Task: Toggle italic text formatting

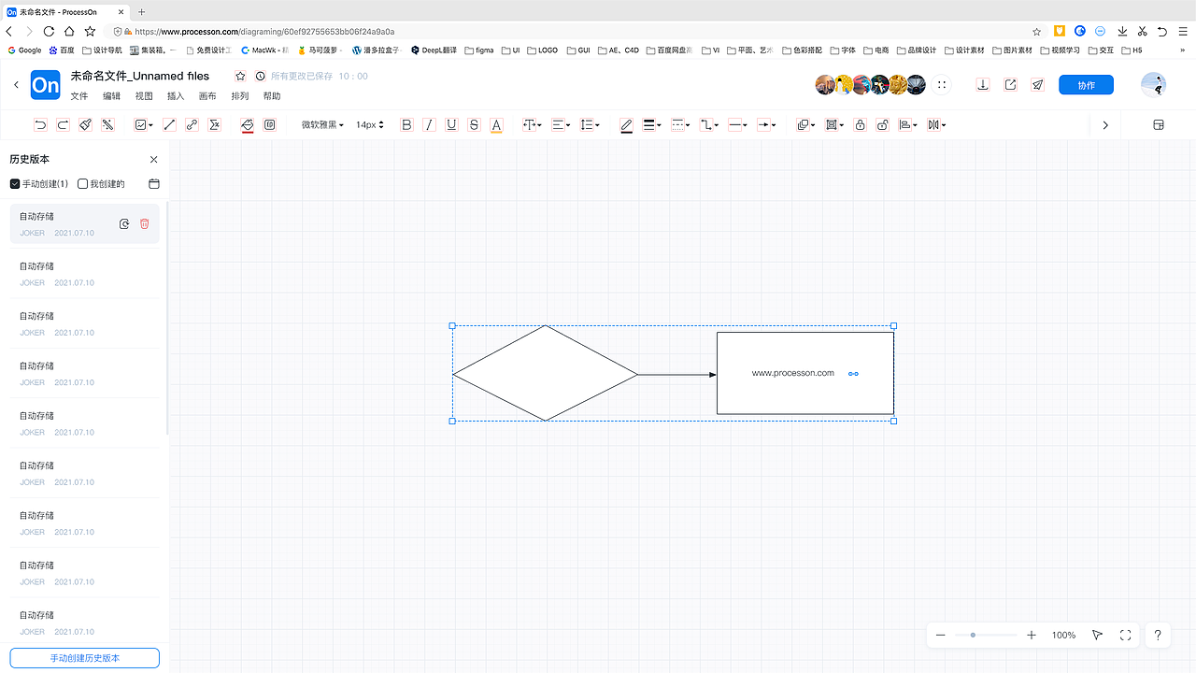Action: click(429, 124)
